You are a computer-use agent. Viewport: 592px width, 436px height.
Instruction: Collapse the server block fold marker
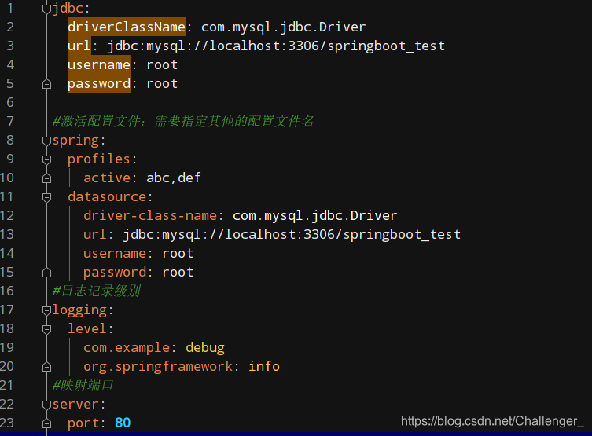pos(46,405)
